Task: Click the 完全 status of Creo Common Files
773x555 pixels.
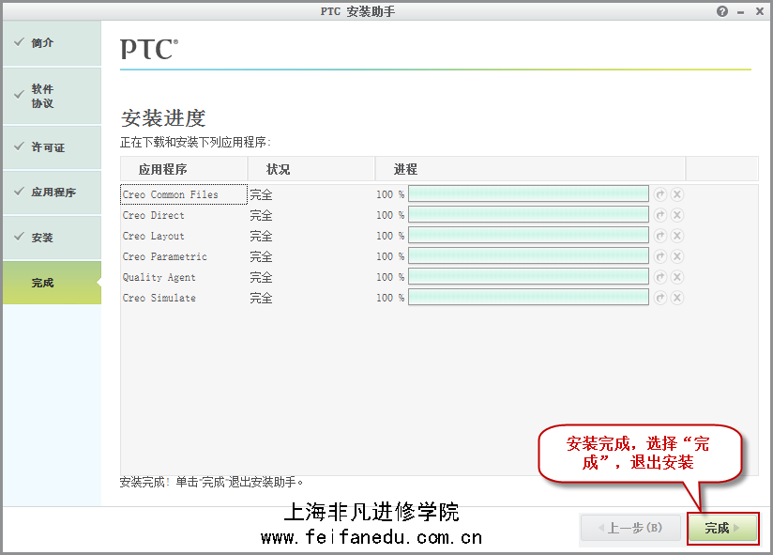Action: pyautogui.click(x=261, y=195)
